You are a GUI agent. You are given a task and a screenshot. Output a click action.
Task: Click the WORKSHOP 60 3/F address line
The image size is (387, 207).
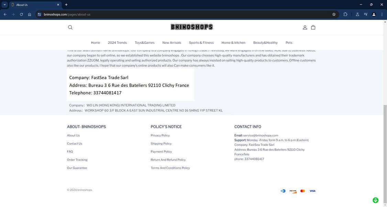pyautogui.click(x=146, y=110)
